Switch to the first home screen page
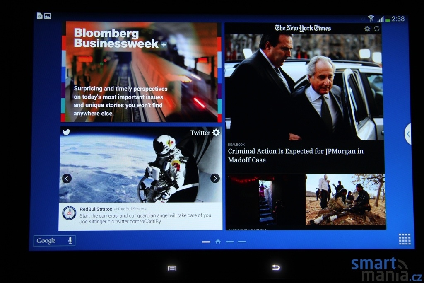Screen dimensions: 424x283 [x=206, y=242]
